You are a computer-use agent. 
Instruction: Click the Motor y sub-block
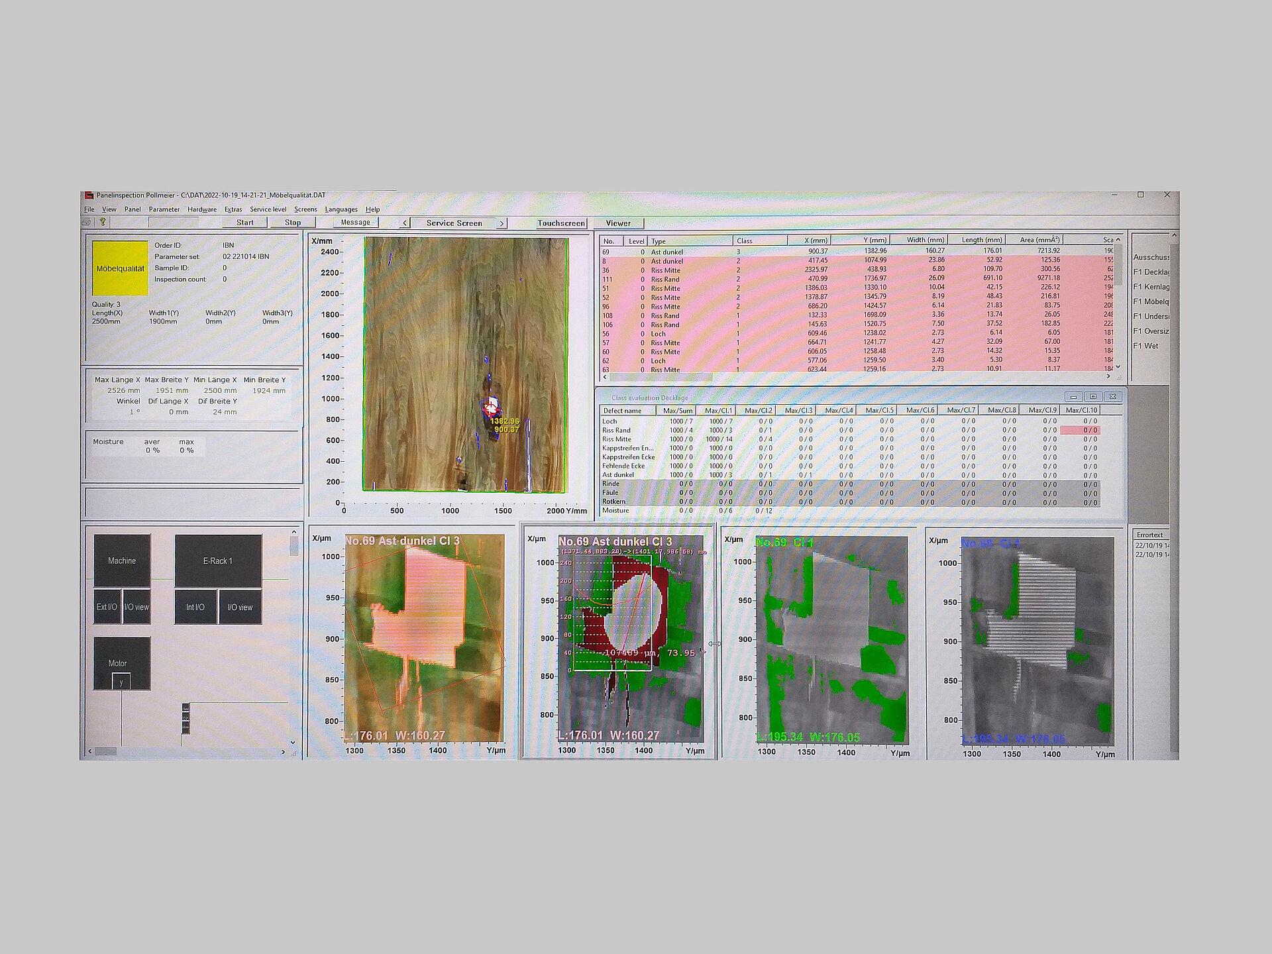point(121,682)
